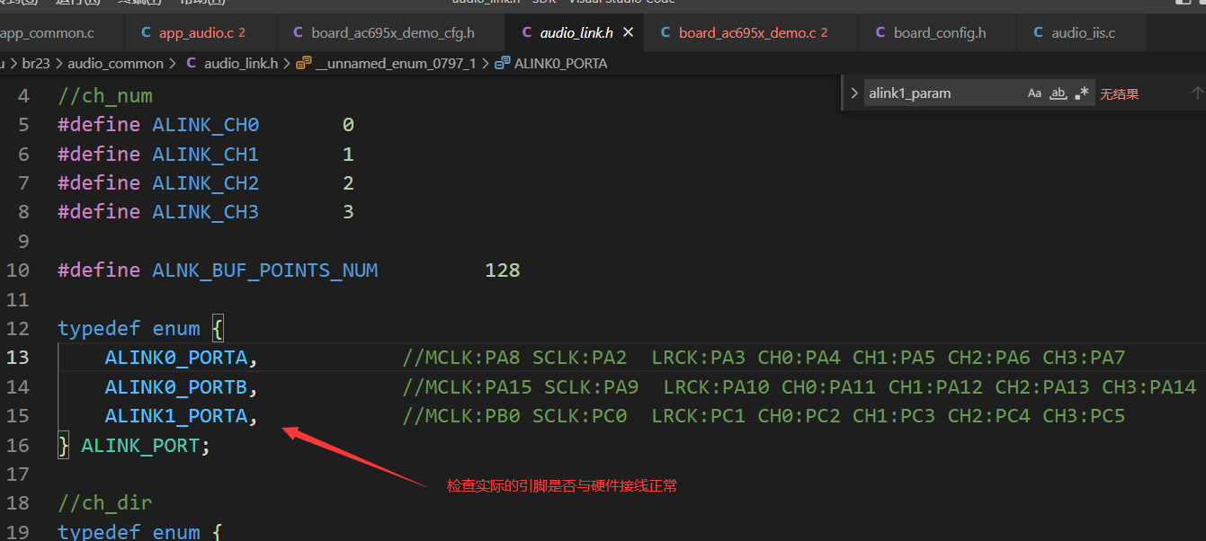The width and height of the screenshot is (1206, 541).
Task: Click the comment starting MCLK:PA8
Action: coord(764,358)
